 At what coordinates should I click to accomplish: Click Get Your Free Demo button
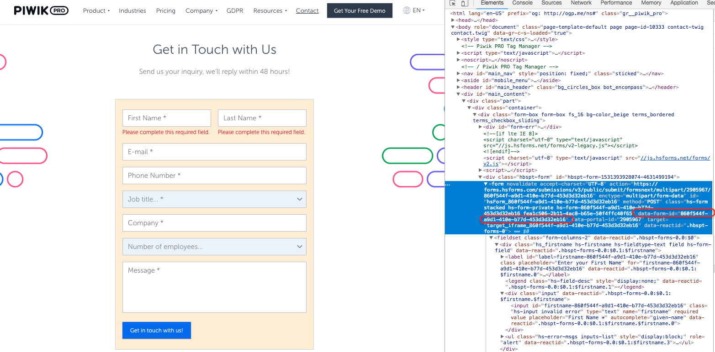pyautogui.click(x=360, y=10)
